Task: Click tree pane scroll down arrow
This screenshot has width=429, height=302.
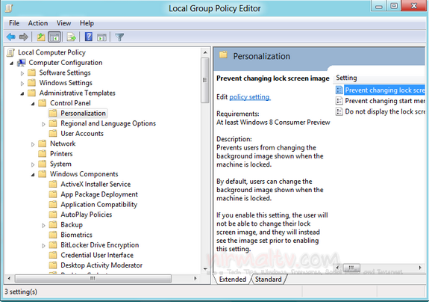Action: [205, 269]
